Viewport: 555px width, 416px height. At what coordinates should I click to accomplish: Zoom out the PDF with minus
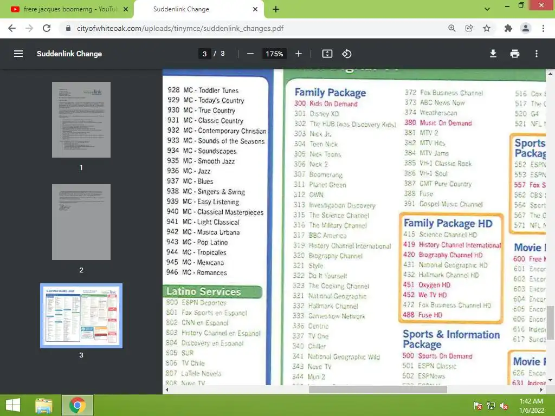pyautogui.click(x=250, y=54)
